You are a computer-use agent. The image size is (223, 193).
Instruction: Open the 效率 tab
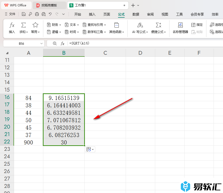click(x=215, y=14)
